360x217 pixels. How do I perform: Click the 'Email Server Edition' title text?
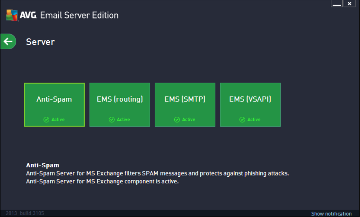[79, 15]
